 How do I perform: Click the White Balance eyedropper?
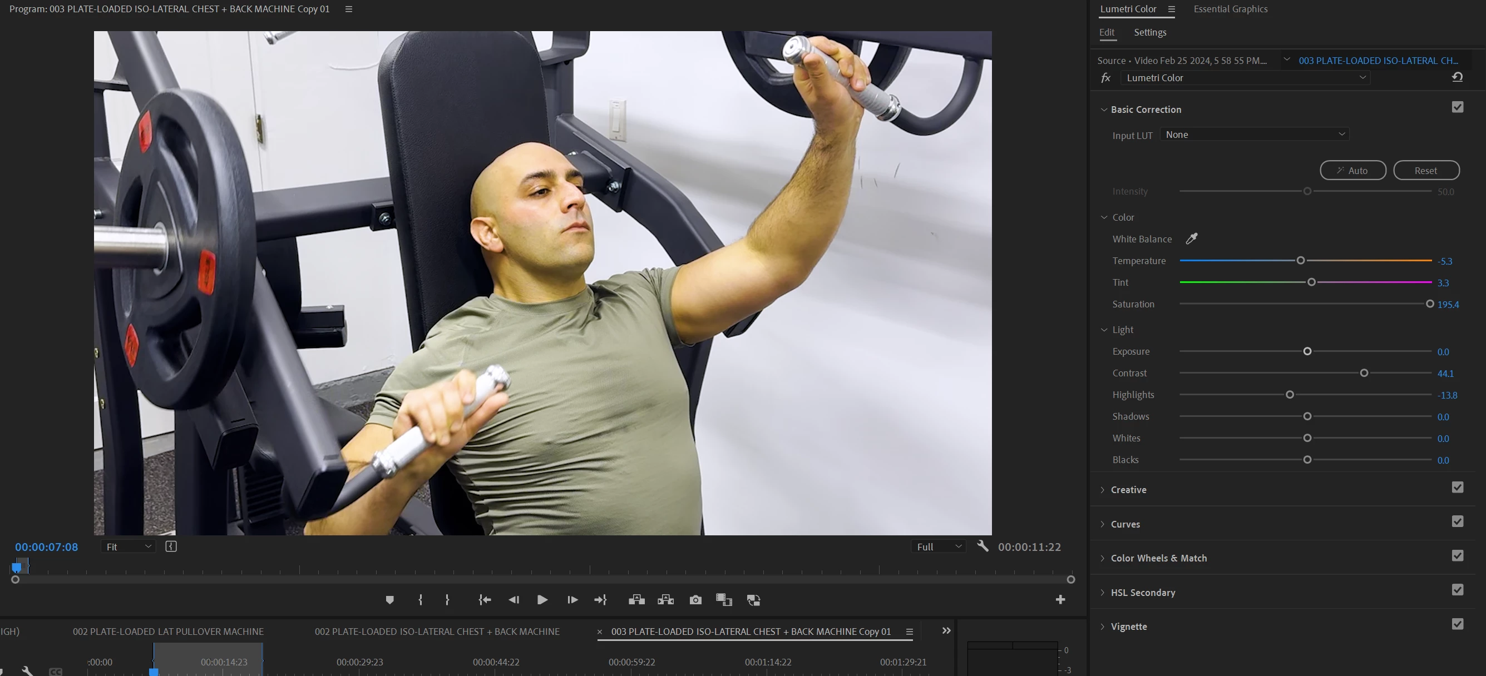tap(1191, 238)
